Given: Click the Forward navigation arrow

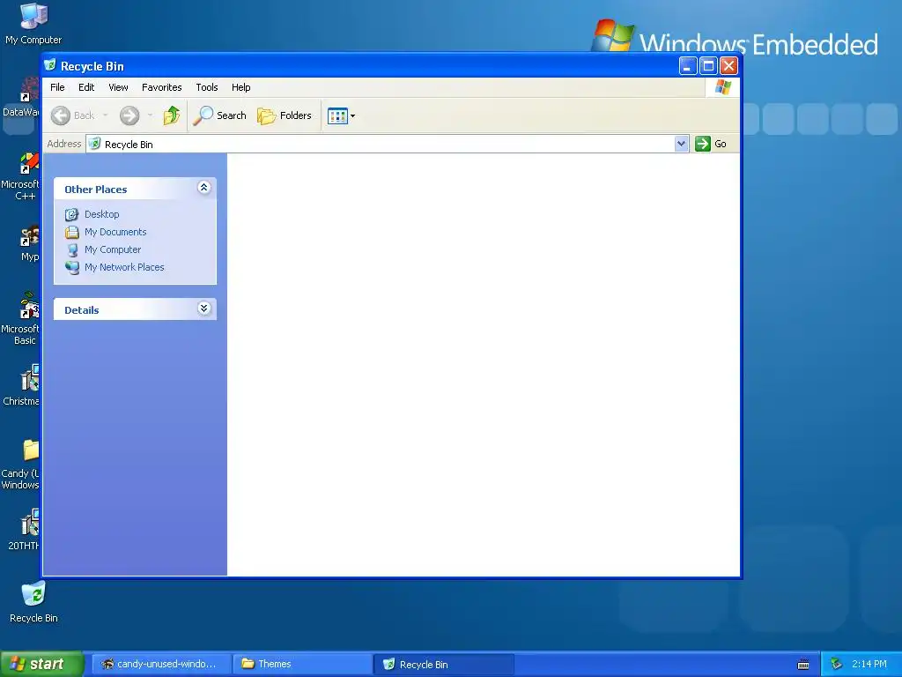Looking at the screenshot, I should (x=129, y=115).
